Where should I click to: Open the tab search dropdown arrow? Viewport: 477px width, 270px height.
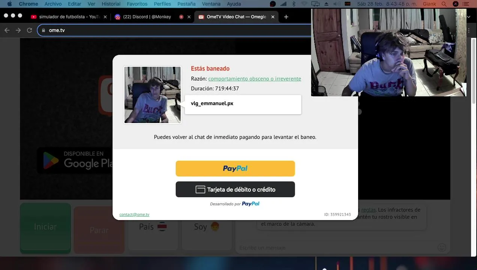(468, 17)
